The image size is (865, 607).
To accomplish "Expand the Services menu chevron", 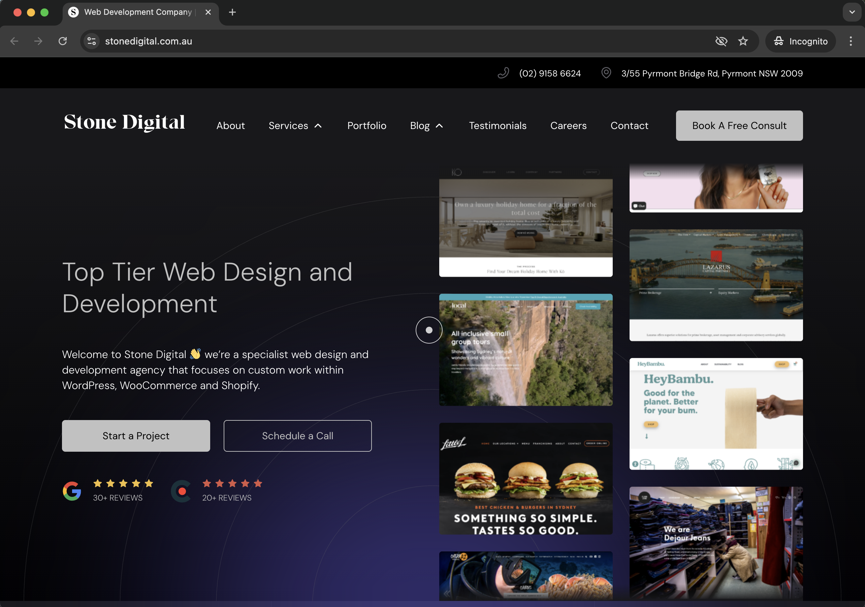I will 318,126.
